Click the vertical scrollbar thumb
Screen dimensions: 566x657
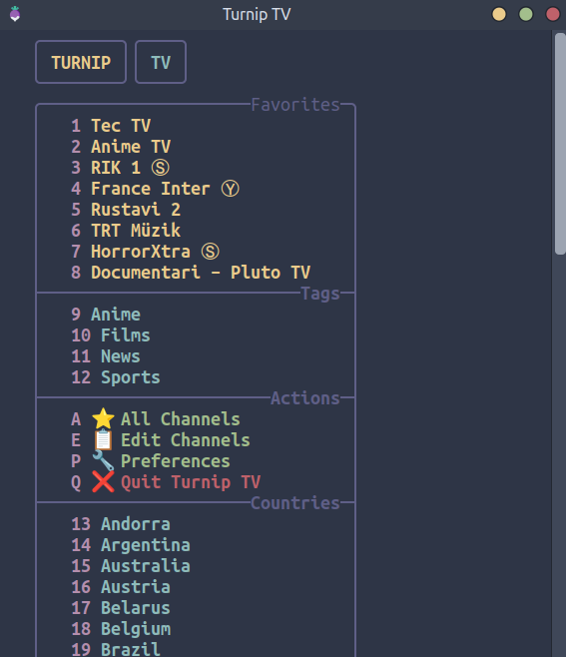[560, 144]
